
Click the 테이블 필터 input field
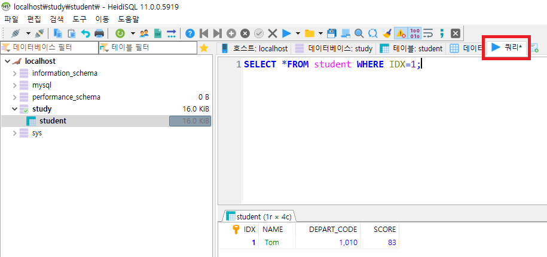coord(148,48)
